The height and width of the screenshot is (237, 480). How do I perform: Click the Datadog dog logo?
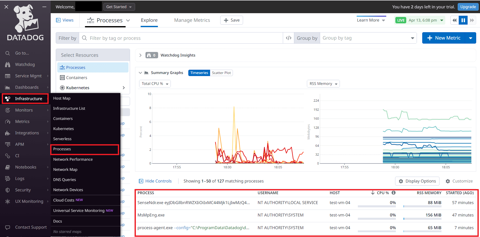(x=25, y=22)
